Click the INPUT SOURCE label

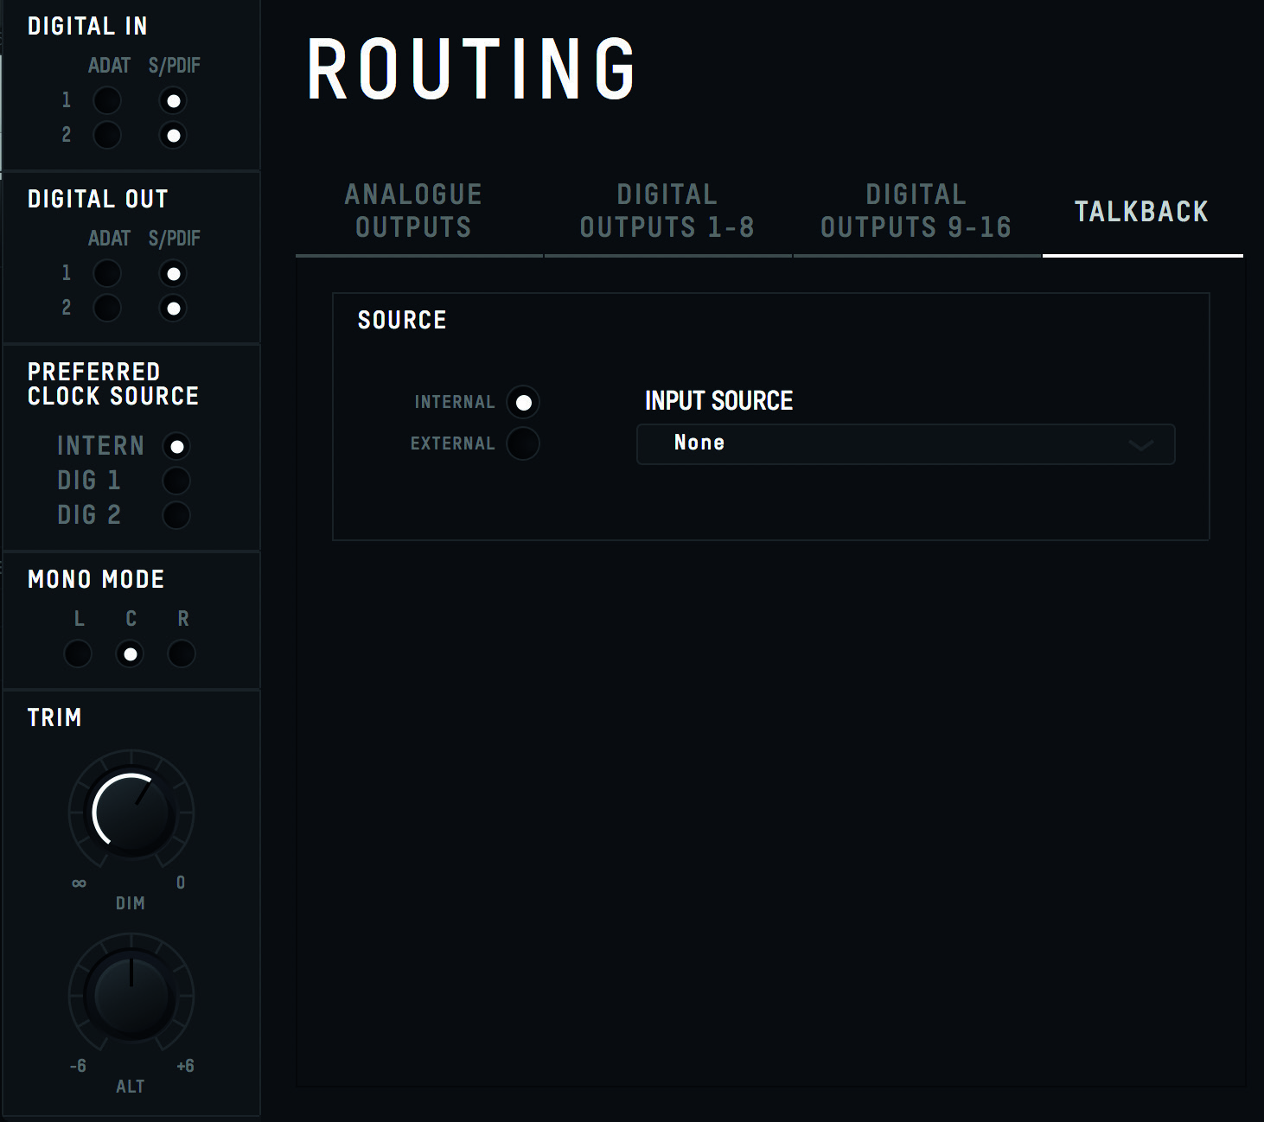(719, 400)
